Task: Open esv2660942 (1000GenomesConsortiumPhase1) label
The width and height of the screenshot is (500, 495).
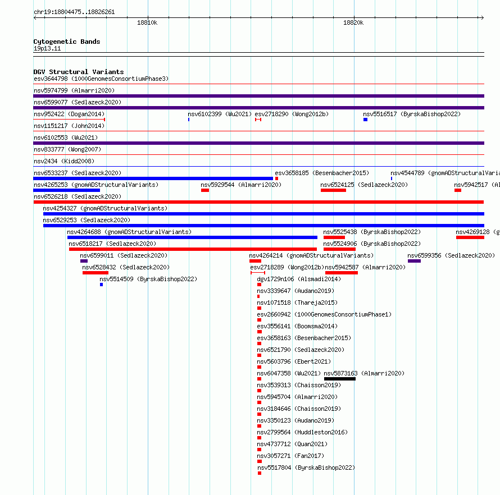Action: click(x=324, y=314)
